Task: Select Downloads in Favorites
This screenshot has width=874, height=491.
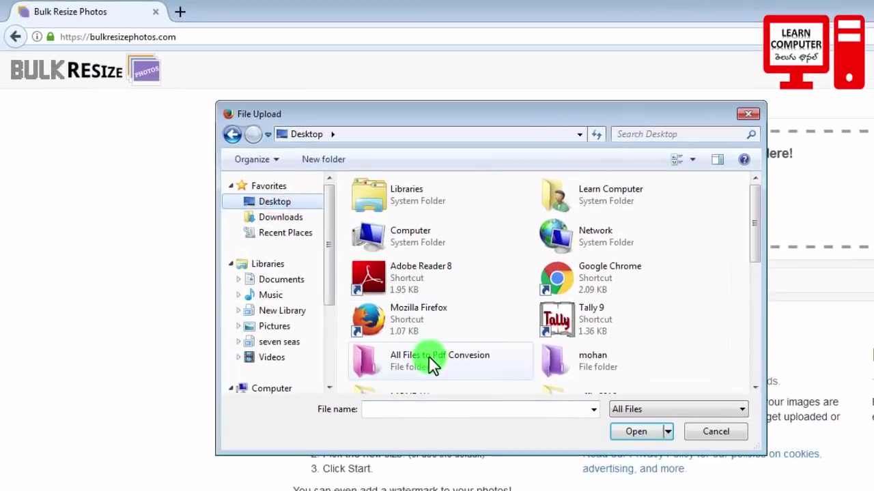Action: [281, 217]
